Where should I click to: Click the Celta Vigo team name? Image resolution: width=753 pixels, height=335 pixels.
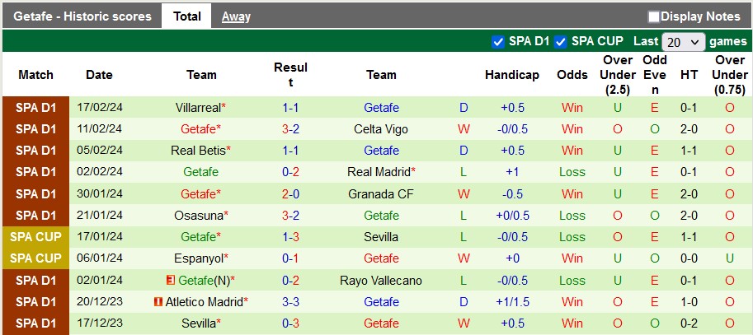click(381, 129)
